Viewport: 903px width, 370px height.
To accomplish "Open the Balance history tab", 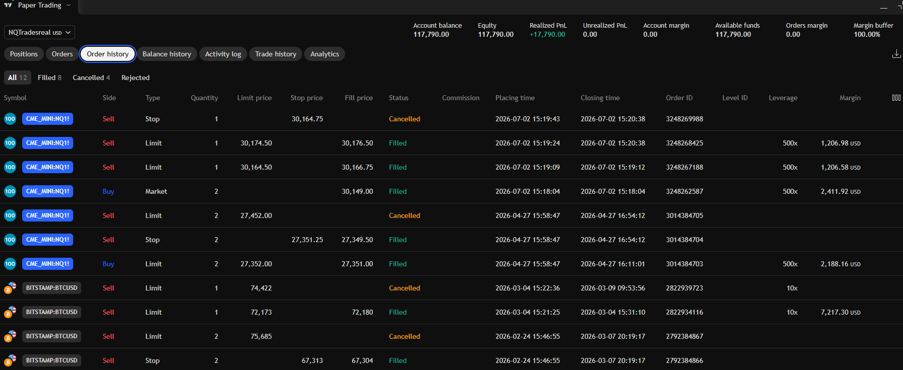I will pyautogui.click(x=166, y=54).
